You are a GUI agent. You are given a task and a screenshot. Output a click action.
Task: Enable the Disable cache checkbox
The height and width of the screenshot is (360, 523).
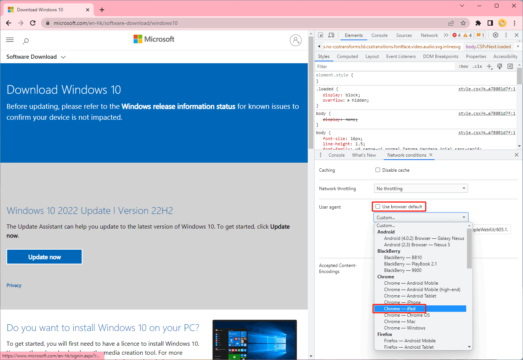tap(378, 170)
